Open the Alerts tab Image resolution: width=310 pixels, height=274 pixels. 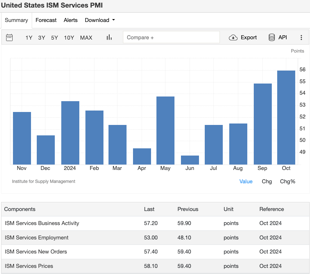[x=70, y=20]
